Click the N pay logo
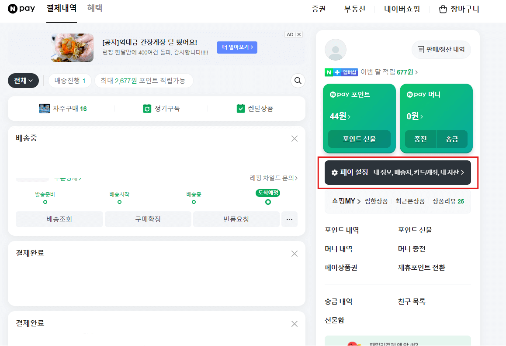The height and width of the screenshot is (346, 506). [21, 8]
